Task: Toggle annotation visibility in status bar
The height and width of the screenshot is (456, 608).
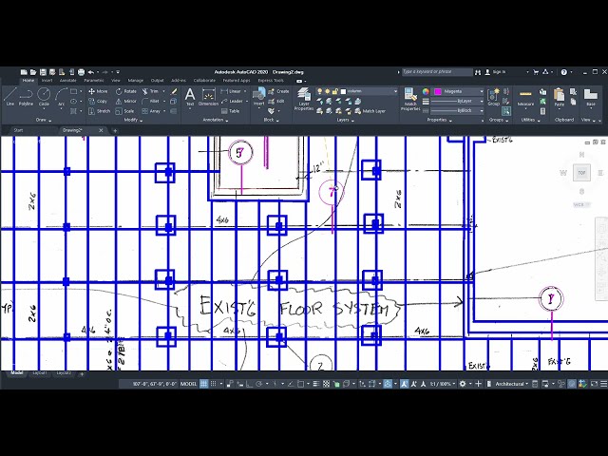Action: point(404,384)
